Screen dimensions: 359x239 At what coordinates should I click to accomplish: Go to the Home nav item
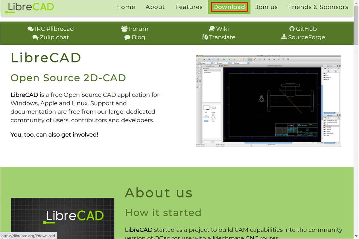126,7
